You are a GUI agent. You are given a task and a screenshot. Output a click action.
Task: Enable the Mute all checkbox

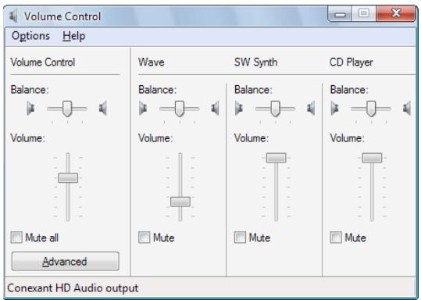click(x=16, y=237)
